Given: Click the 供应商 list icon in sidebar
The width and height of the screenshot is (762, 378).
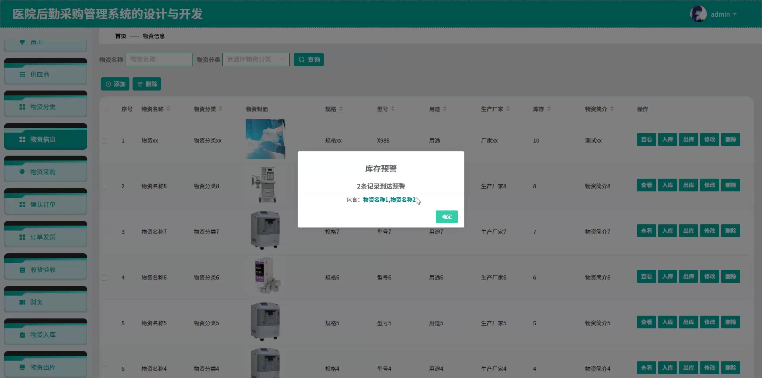Looking at the screenshot, I should pos(22,74).
